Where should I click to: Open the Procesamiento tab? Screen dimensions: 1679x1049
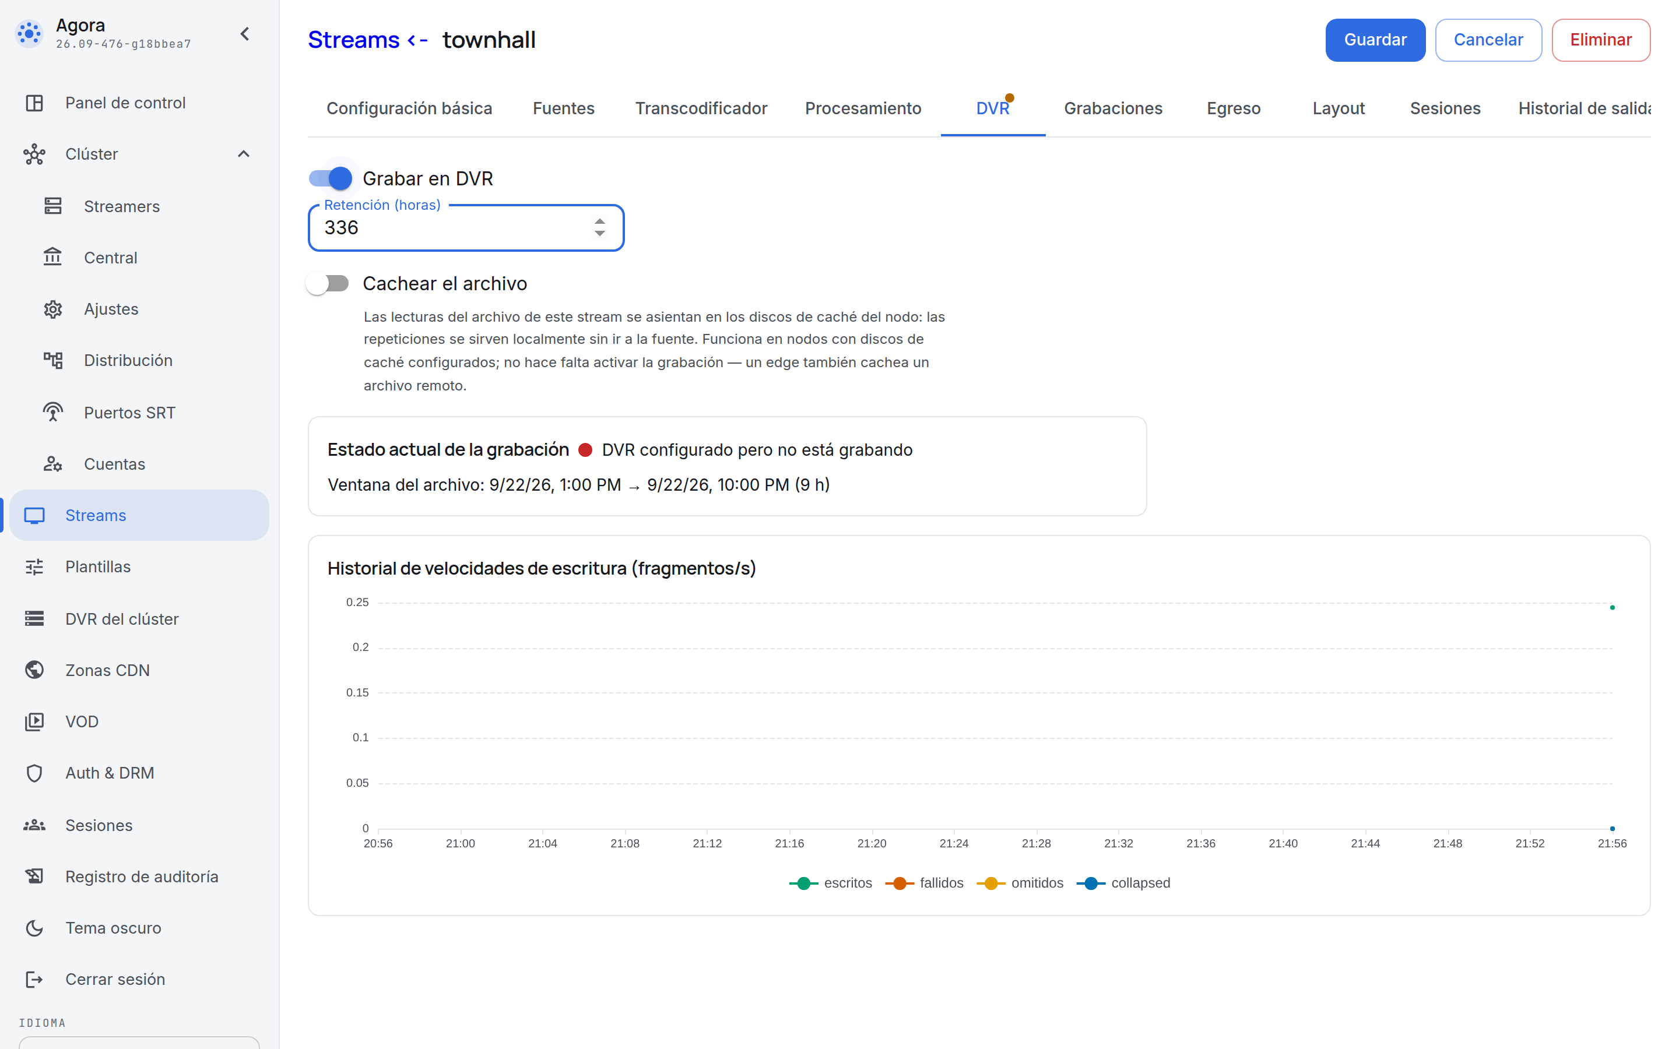pyautogui.click(x=862, y=108)
